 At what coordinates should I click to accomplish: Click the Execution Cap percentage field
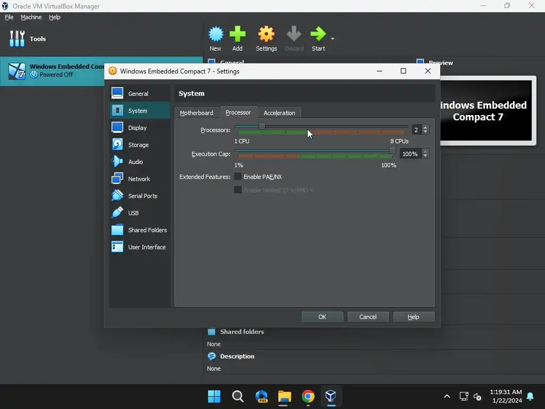[x=410, y=154]
